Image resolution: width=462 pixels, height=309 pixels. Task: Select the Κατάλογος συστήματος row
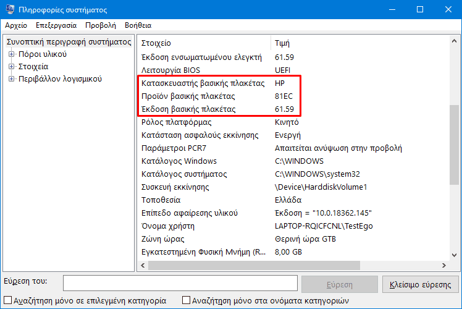click(x=293, y=174)
